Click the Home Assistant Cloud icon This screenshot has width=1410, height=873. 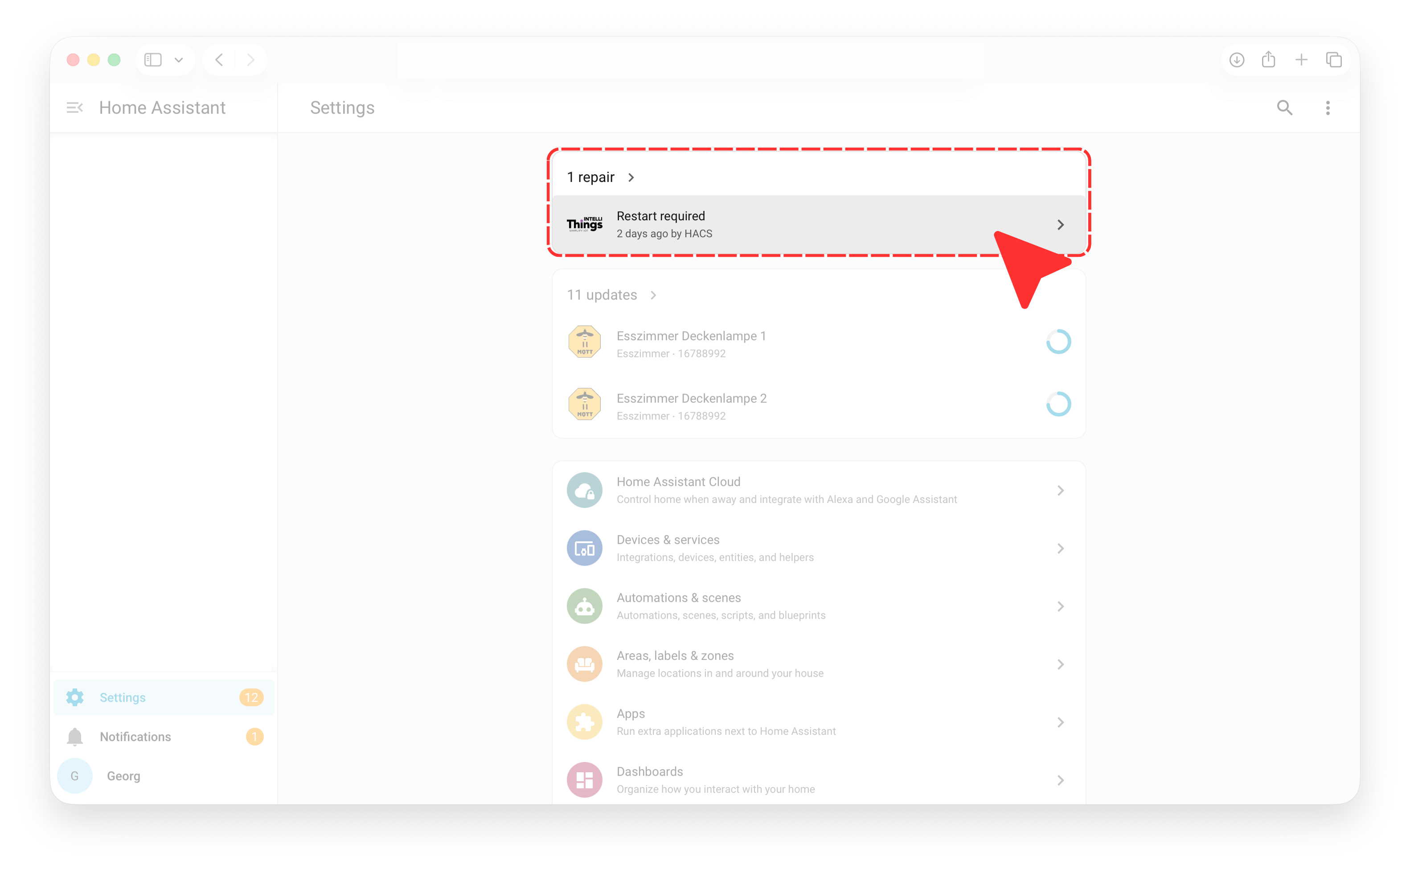coord(584,490)
